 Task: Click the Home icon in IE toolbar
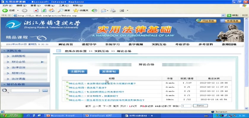[52, 10]
